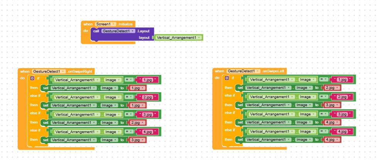378x160 pixels.
Task: Open Image dropdown in onSwipeRight set-to-2.jpg block
Action: 109,123
